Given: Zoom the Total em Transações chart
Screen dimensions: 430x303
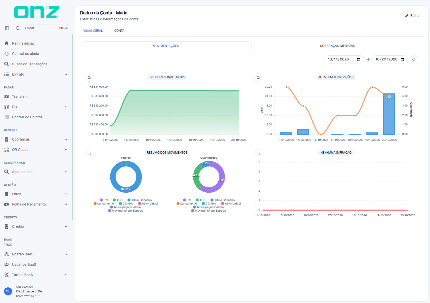Looking at the screenshot, I should click(x=258, y=78).
